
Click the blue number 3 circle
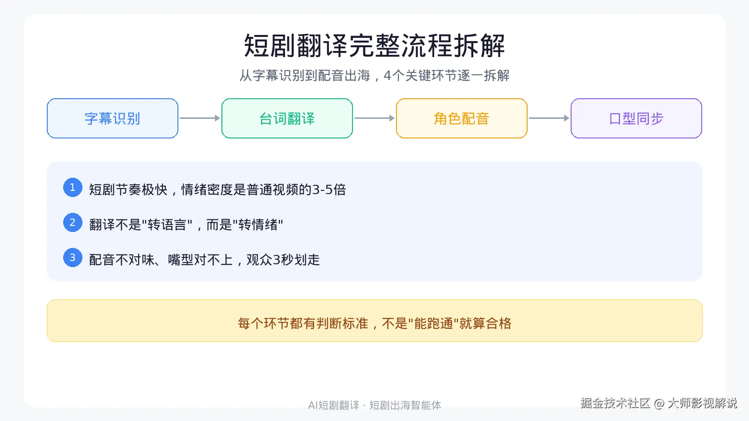click(73, 257)
